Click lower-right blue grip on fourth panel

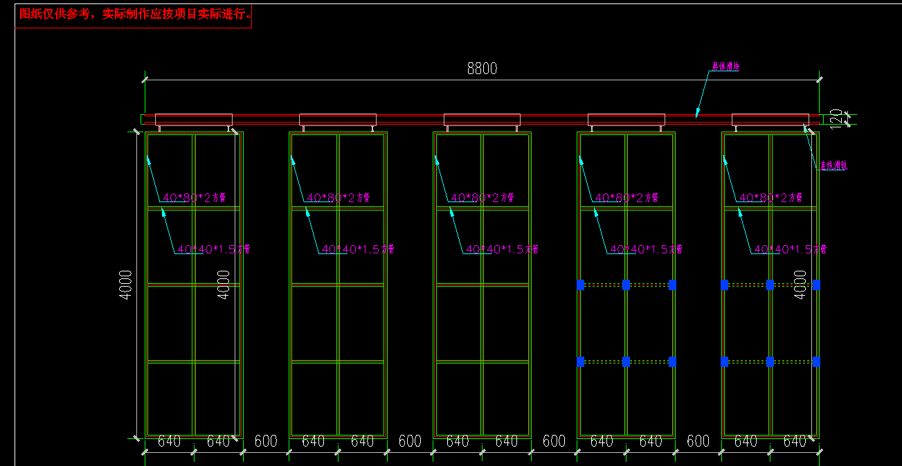coord(672,361)
